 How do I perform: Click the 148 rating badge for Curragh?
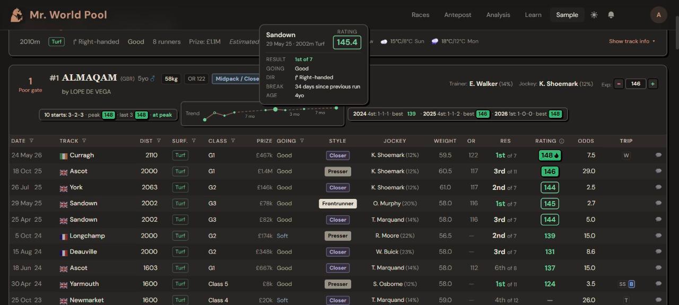tap(550, 155)
